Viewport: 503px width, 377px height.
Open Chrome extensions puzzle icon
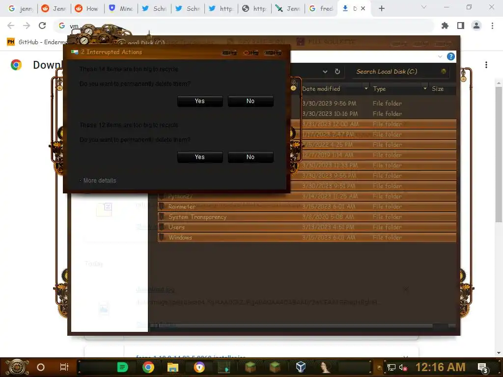[x=445, y=26]
